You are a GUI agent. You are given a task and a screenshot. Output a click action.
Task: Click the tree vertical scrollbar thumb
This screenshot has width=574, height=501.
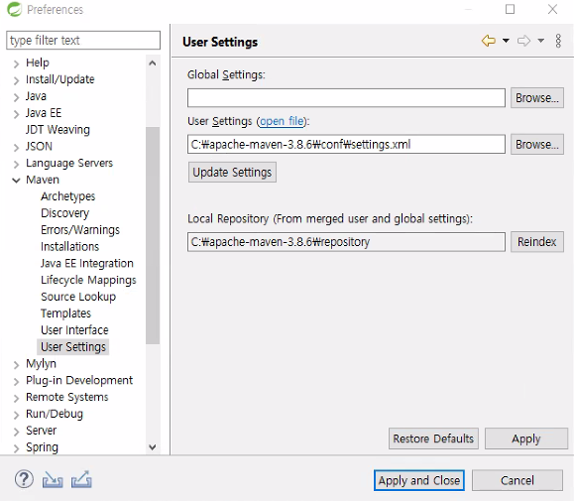153,235
